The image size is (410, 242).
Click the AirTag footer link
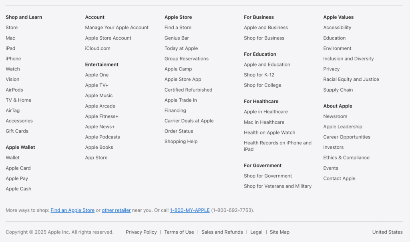click(12, 110)
